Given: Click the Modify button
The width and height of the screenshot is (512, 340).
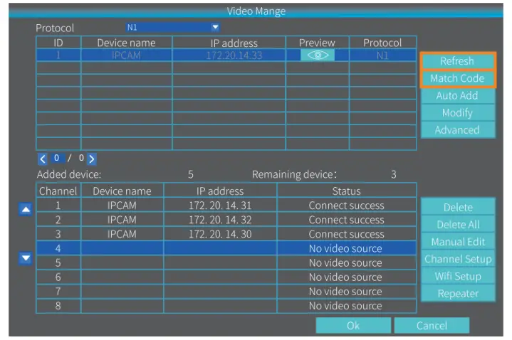Looking at the screenshot, I should pyautogui.click(x=458, y=113).
